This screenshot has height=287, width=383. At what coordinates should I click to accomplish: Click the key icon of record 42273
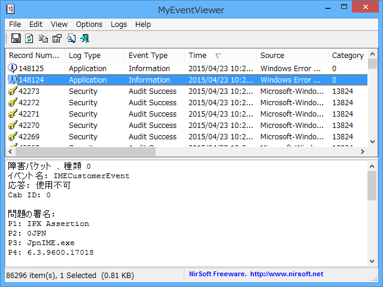point(13,91)
